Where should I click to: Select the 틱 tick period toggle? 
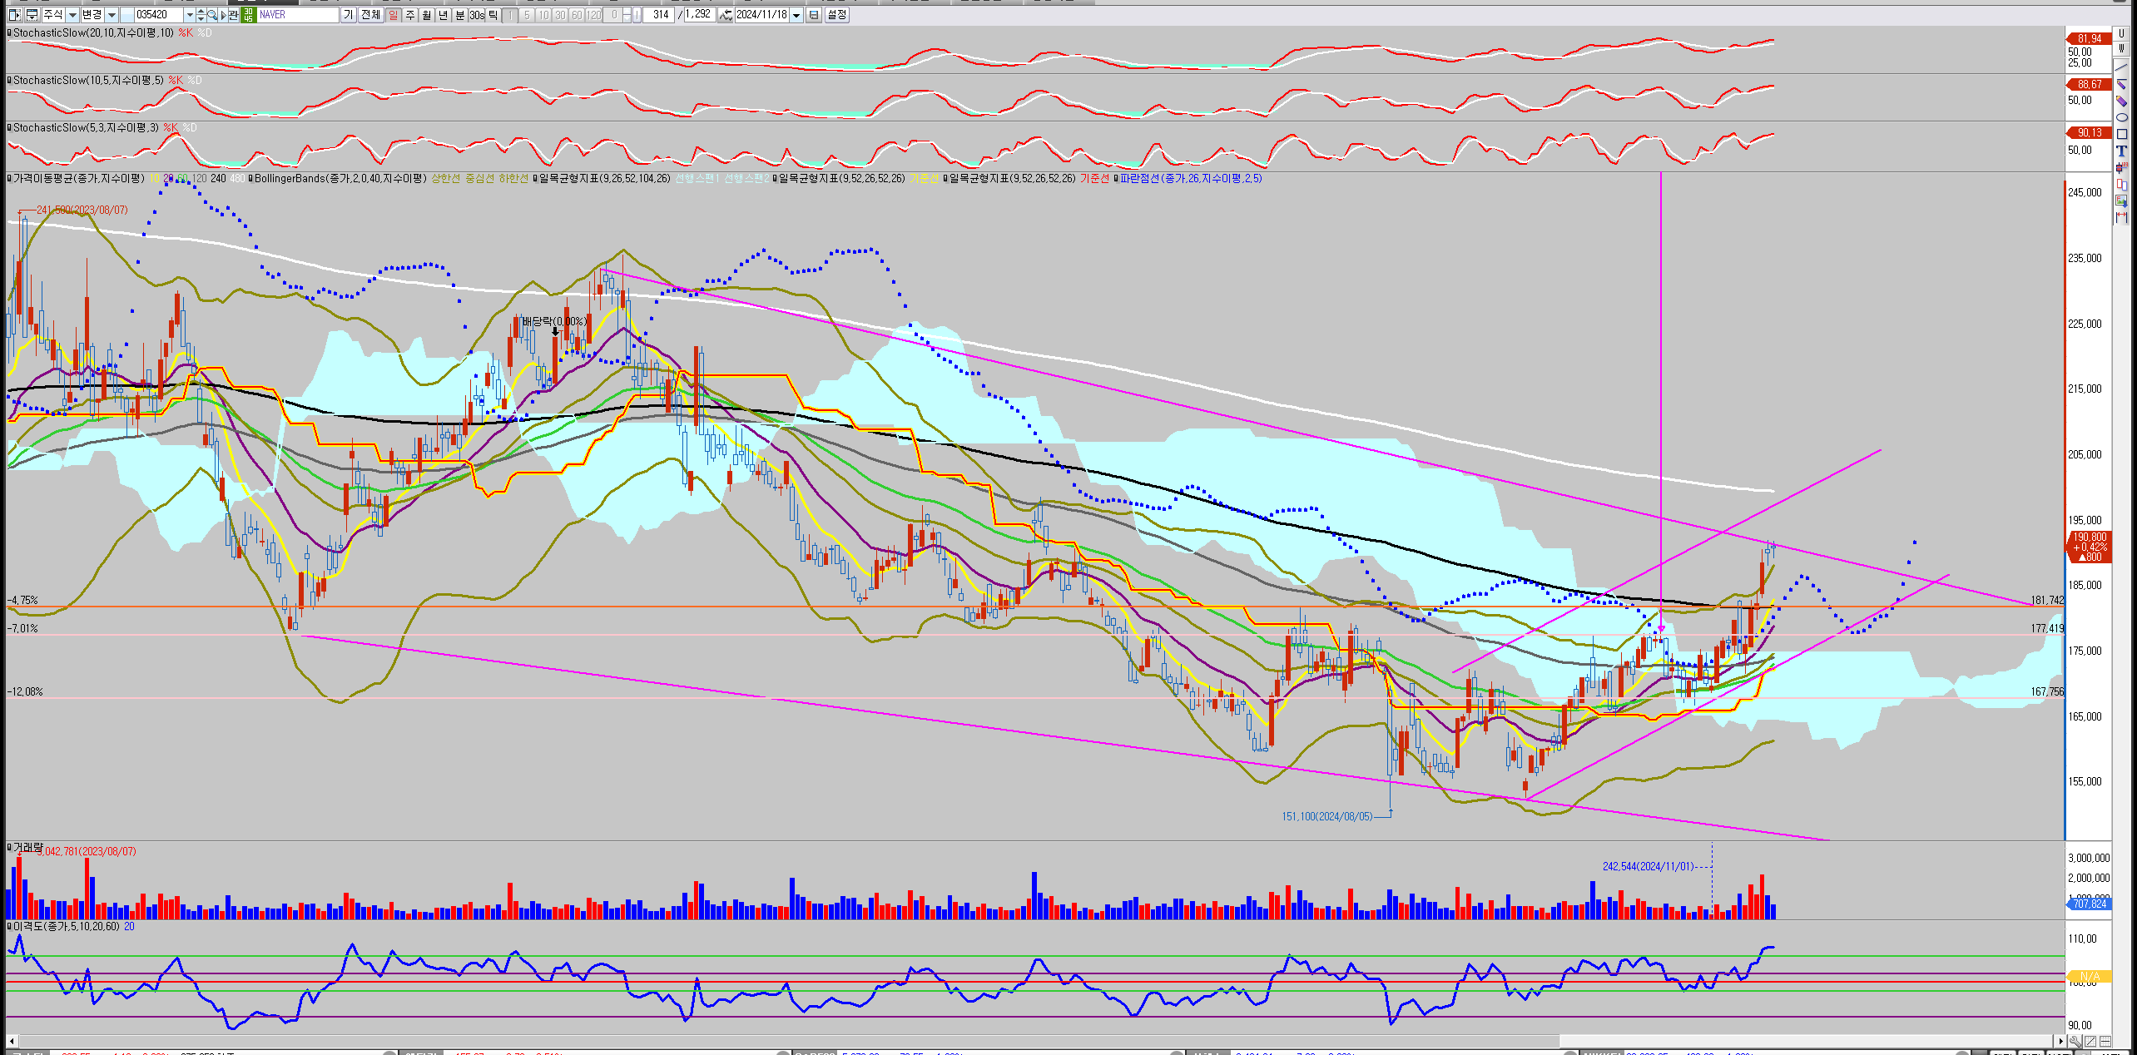click(493, 15)
